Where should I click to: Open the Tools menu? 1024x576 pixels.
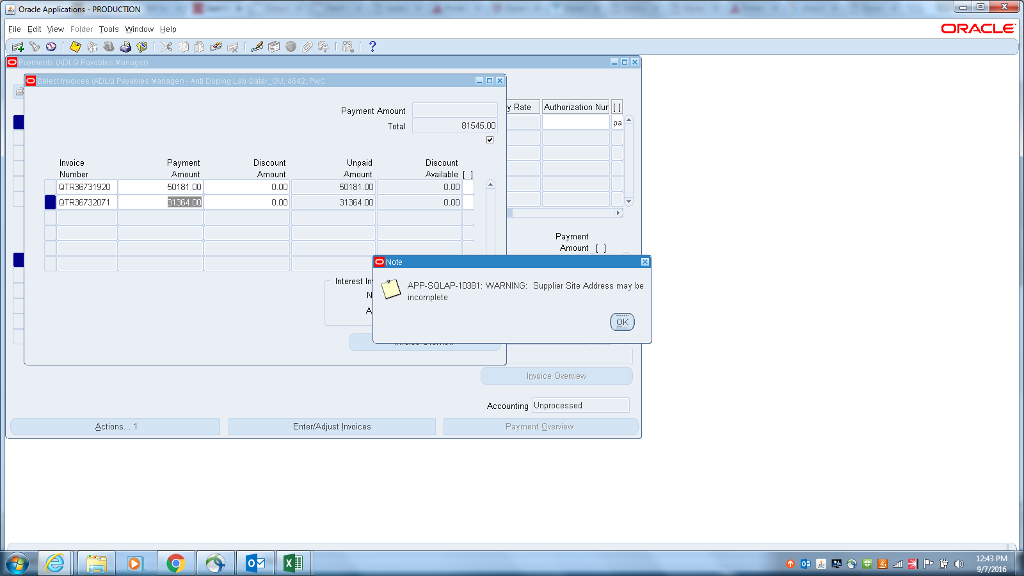pos(108,29)
